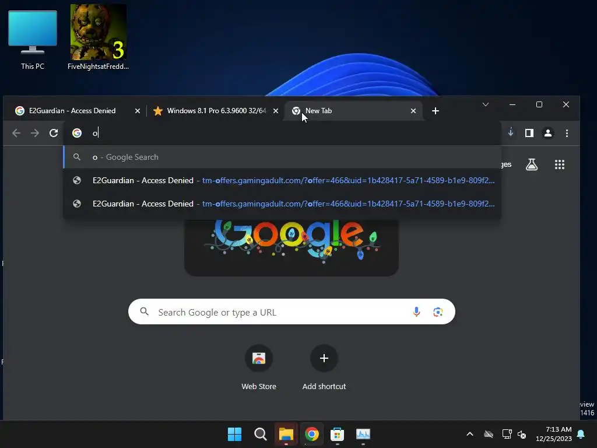Image resolution: width=597 pixels, height=448 pixels.
Task: Minimize the Chrome window
Action: [x=512, y=104]
